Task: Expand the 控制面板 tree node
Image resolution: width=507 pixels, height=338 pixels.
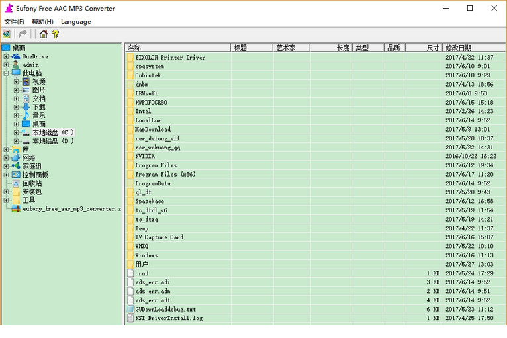Action: point(6,175)
